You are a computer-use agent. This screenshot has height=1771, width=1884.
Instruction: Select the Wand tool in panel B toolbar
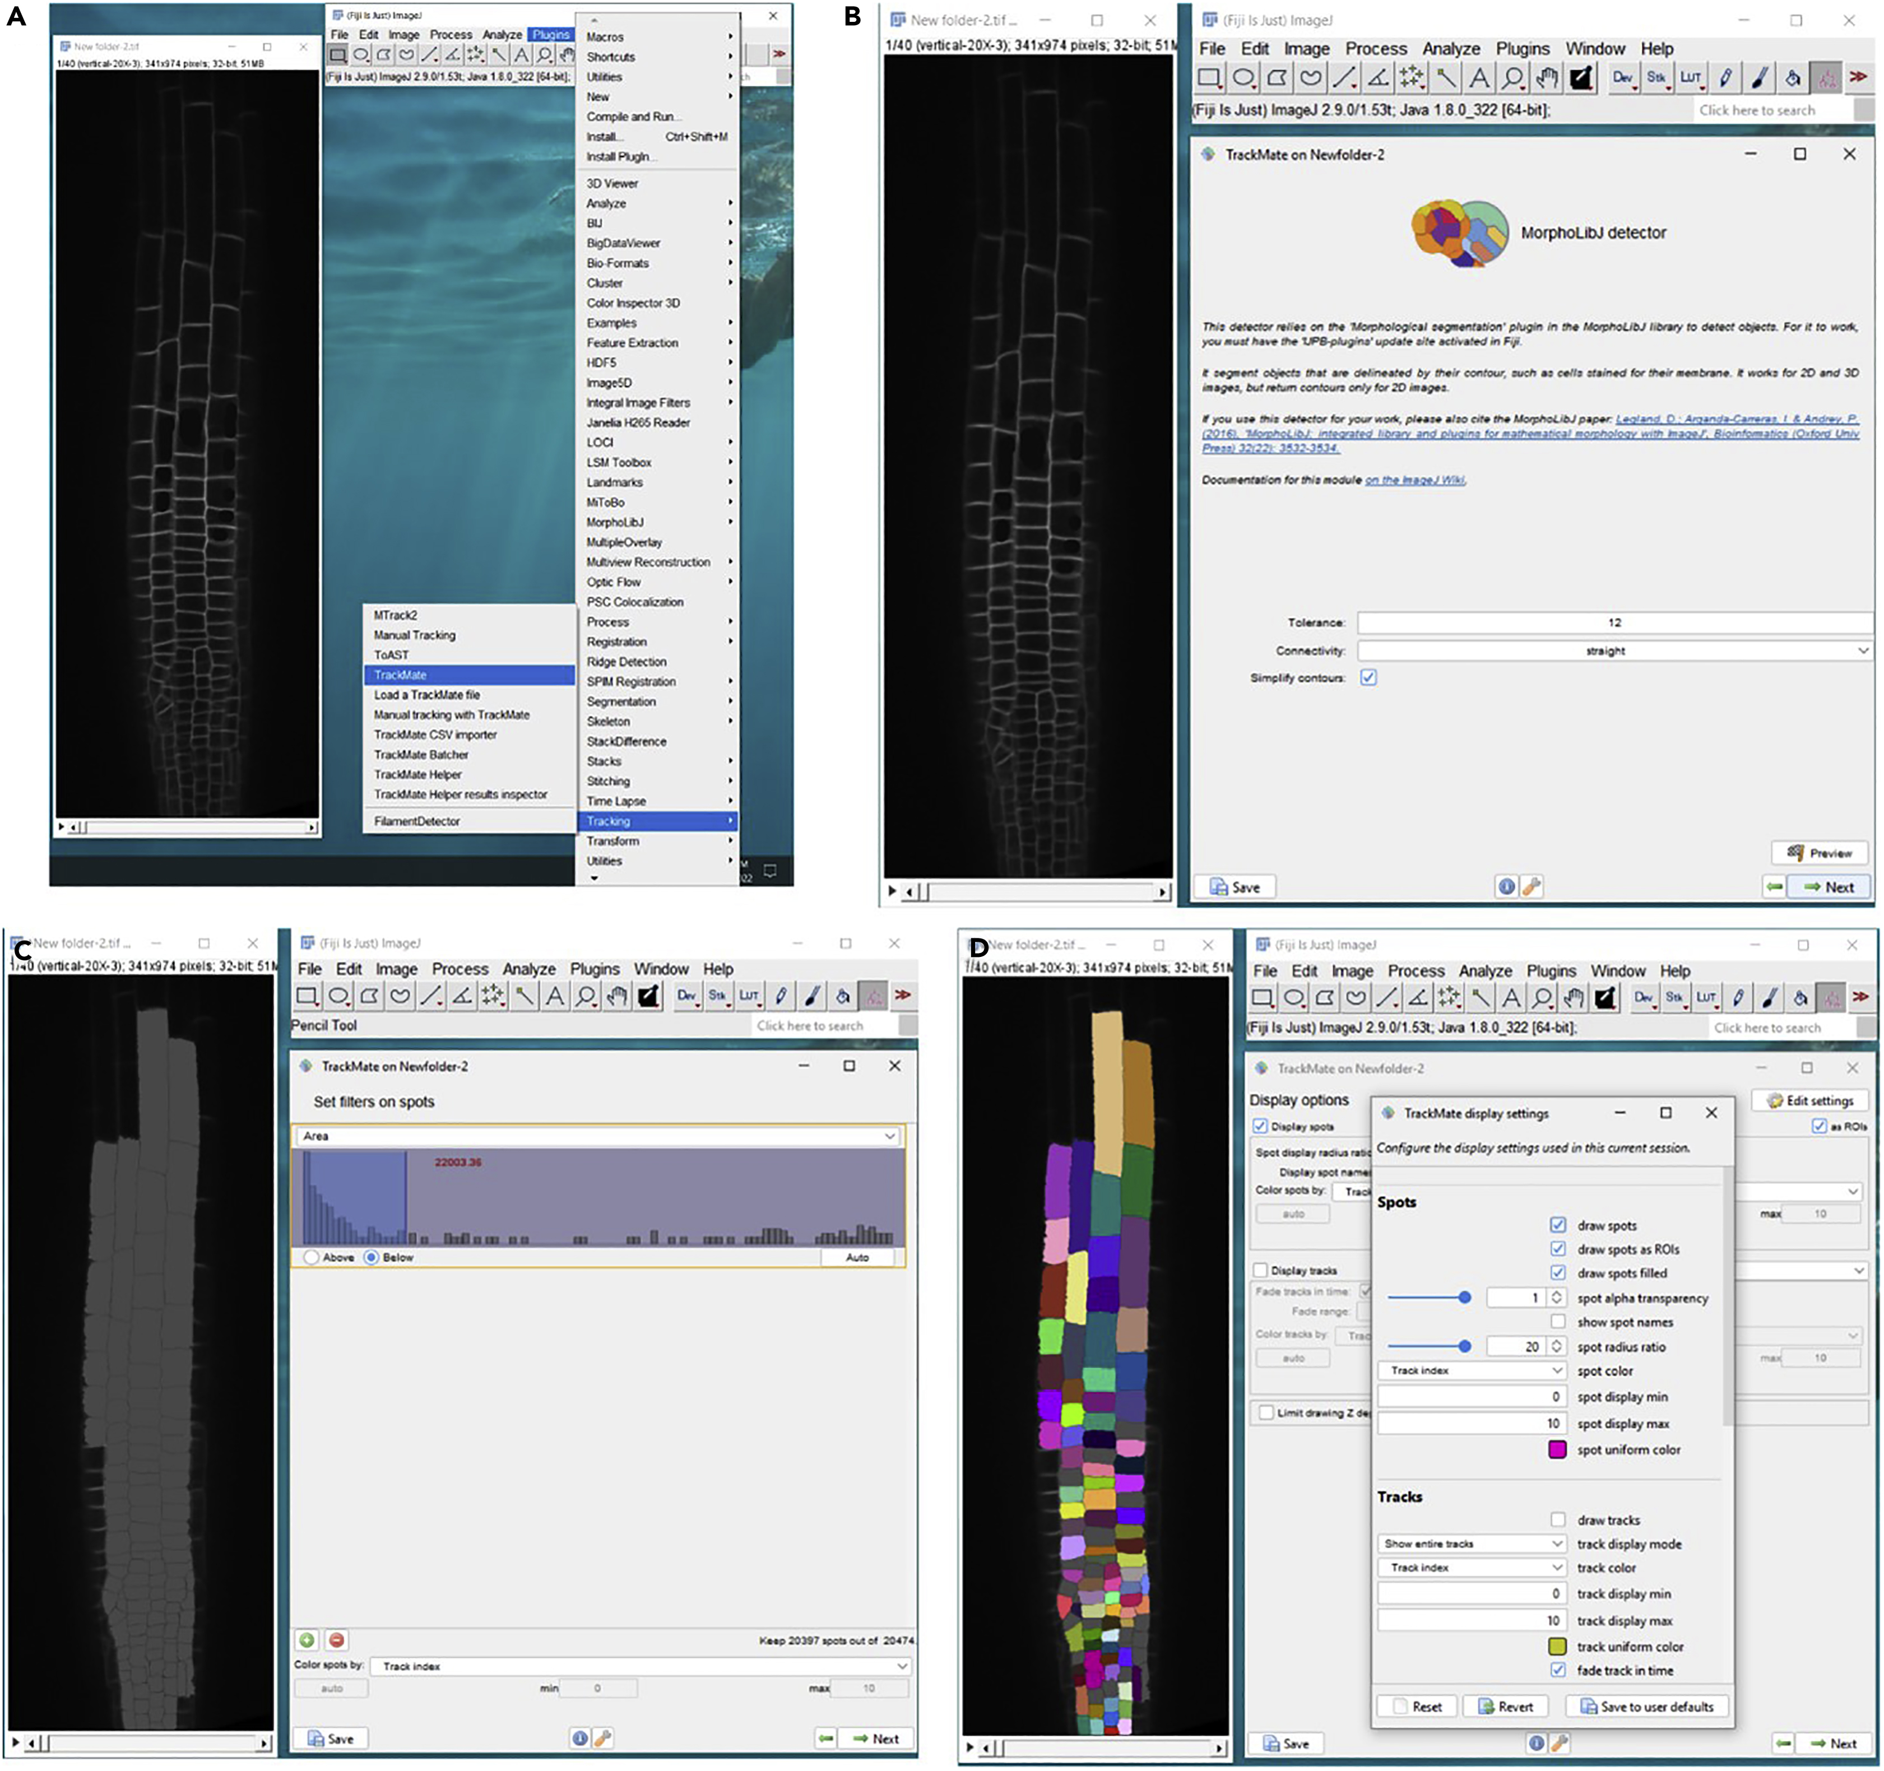pos(1445,78)
